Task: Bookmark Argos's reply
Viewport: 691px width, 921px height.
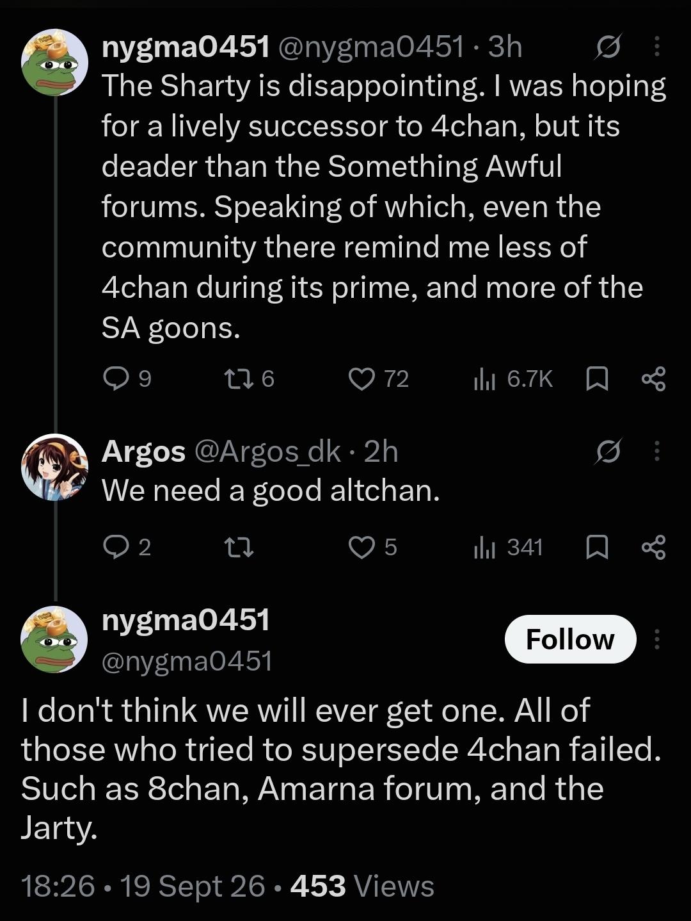Action: point(596,547)
